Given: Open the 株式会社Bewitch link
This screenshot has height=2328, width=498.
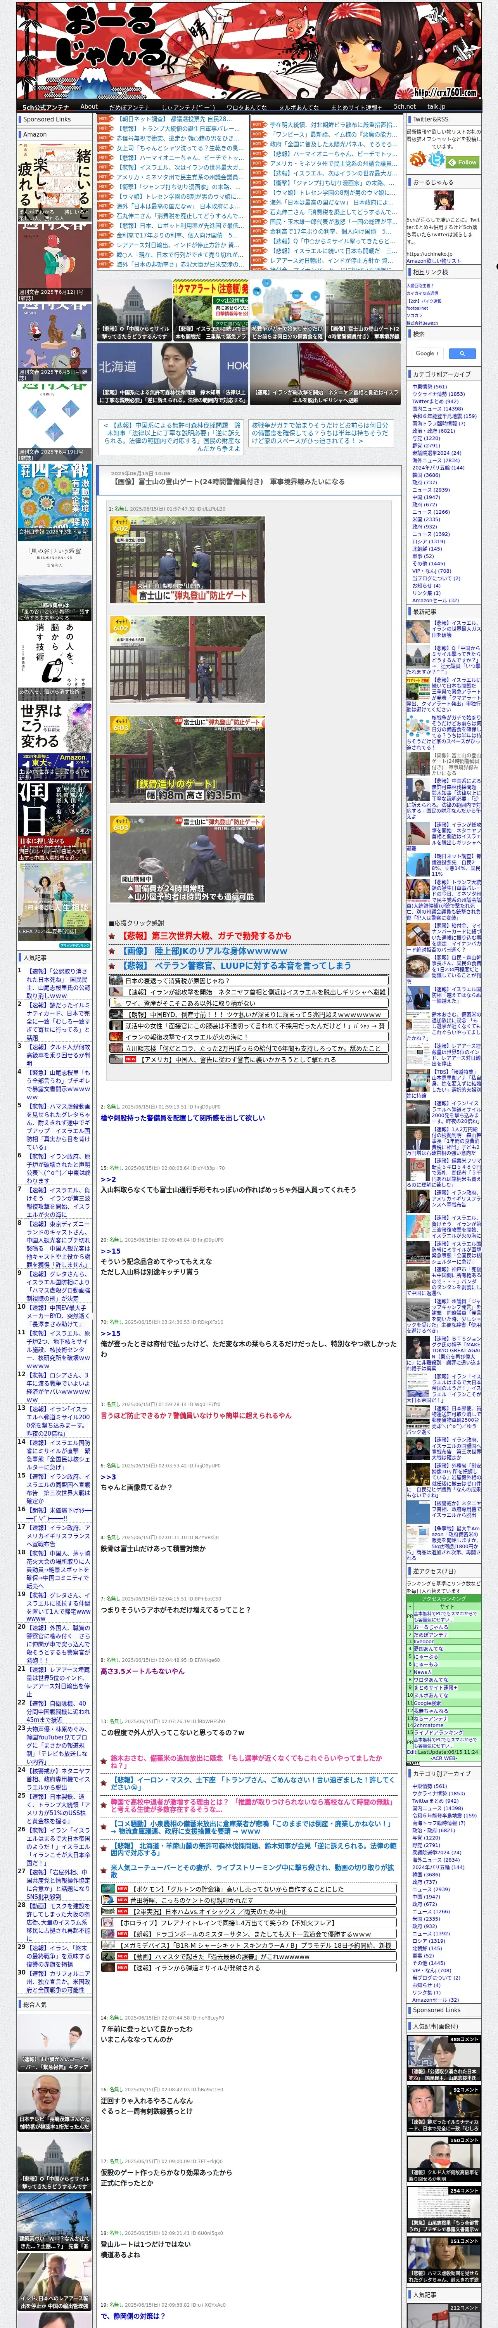Looking at the screenshot, I should [x=422, y=323].
